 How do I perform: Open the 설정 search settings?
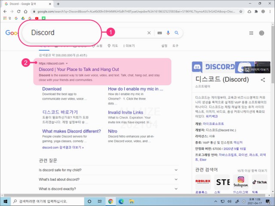(164, 46)
